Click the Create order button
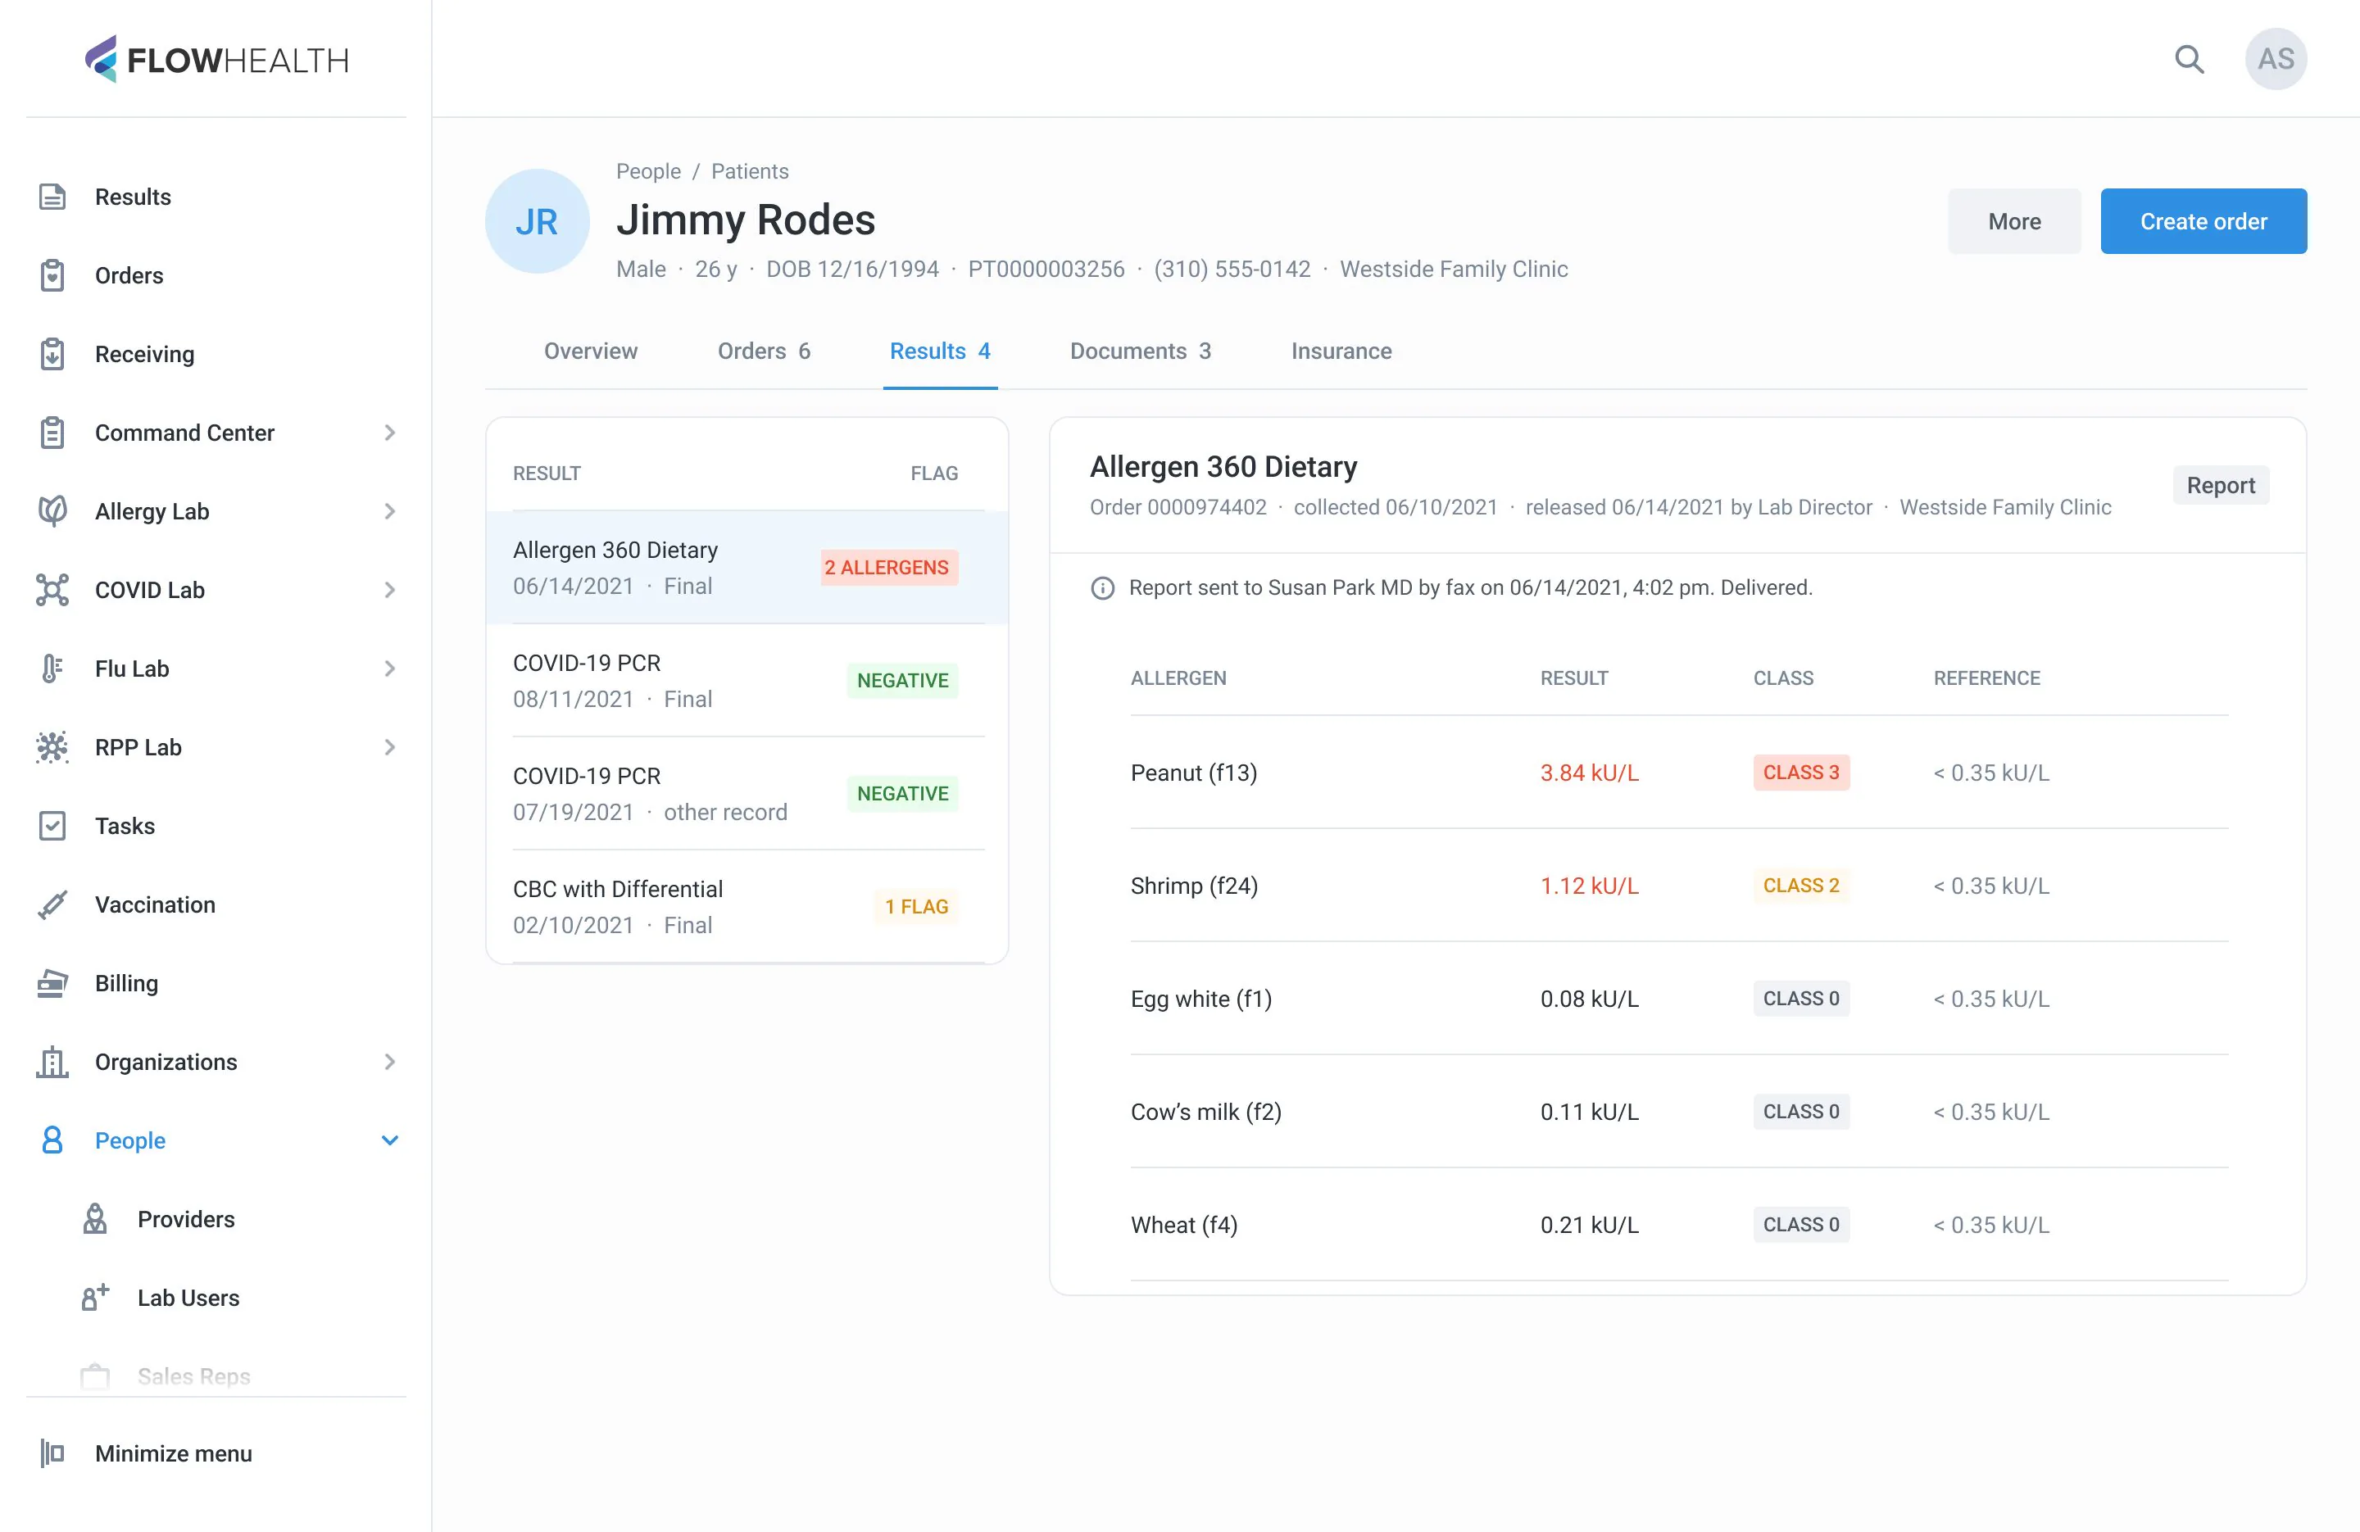This screenshot has width=2360, height=1532. pos(2203,221)
